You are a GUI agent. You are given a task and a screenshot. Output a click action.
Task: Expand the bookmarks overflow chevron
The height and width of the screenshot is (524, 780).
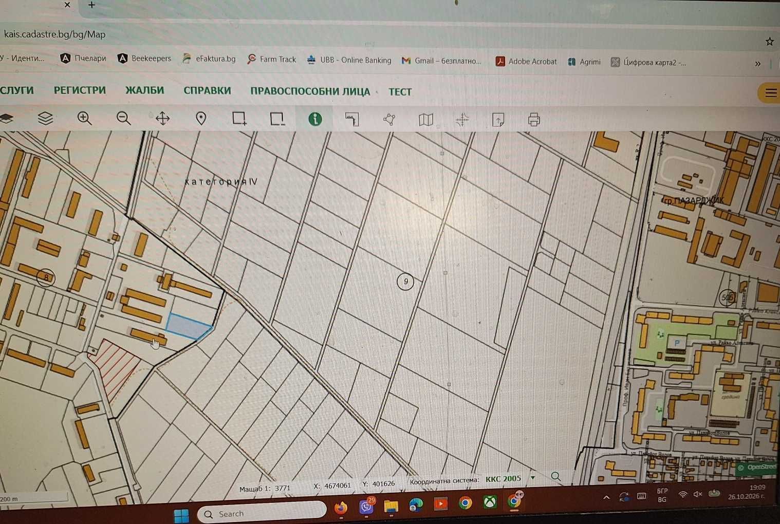point(757,64)
